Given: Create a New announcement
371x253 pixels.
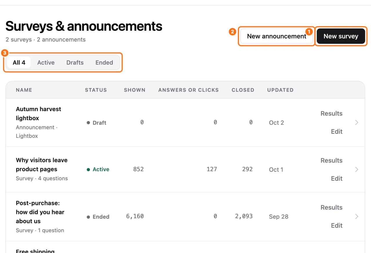Looking at the screenshot, I should click(x=277, y=36).
